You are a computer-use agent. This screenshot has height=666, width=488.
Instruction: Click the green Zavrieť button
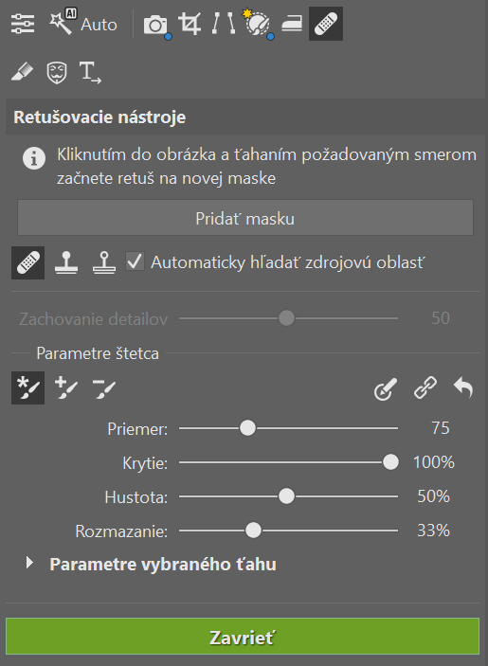point(243,637)
